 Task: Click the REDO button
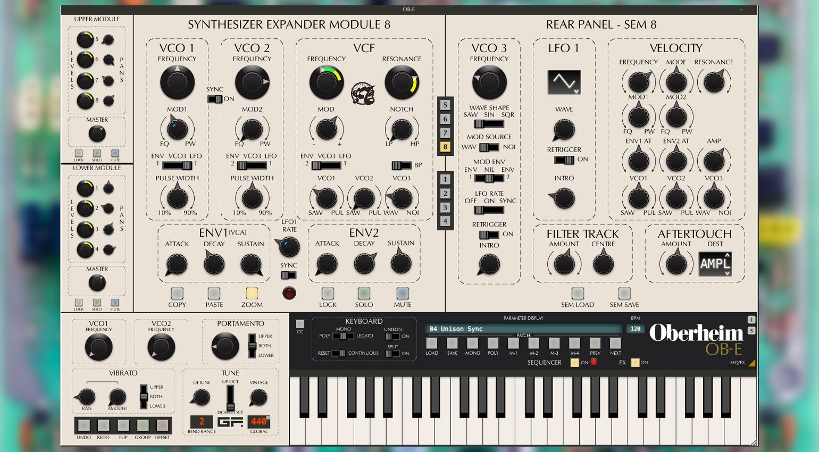point(103,425)
